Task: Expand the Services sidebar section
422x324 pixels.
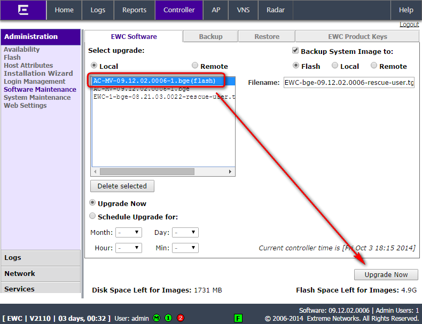Action: click(x=41, y=288)
